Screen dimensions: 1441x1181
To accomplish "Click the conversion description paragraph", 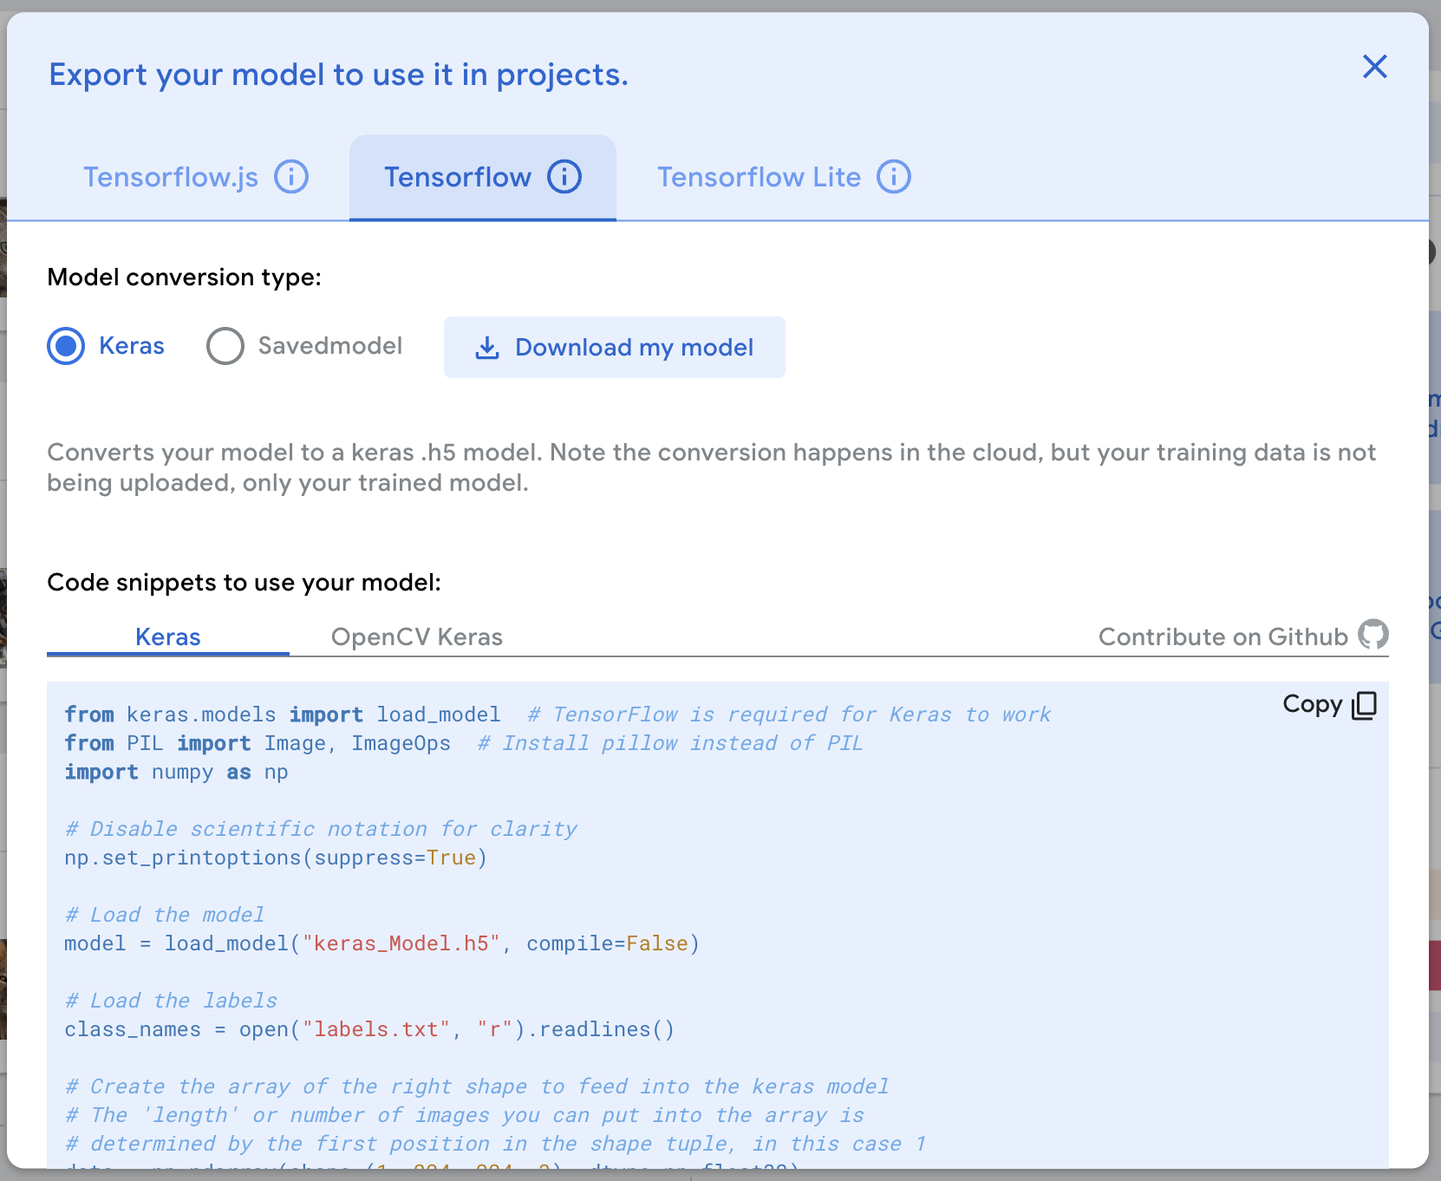I will (712, 467).
